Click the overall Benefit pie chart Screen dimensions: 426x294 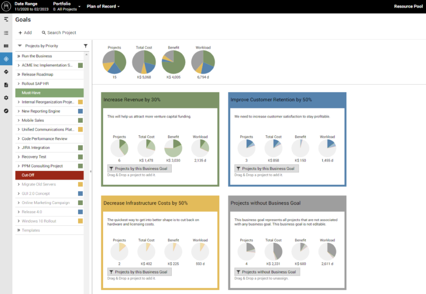(x=173, y=62)
